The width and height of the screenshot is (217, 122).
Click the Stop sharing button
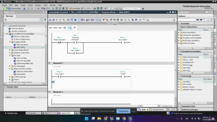(123, 111)
